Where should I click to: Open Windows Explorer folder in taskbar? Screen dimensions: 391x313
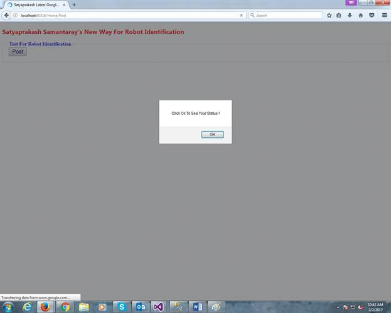[84, 307]
